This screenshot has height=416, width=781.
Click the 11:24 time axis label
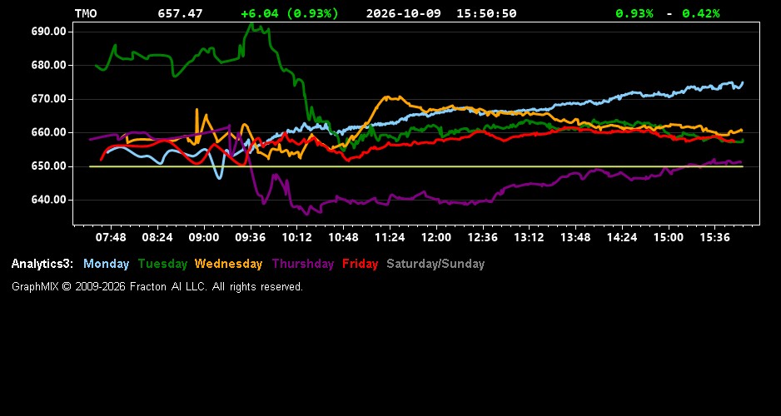point(390,237)
